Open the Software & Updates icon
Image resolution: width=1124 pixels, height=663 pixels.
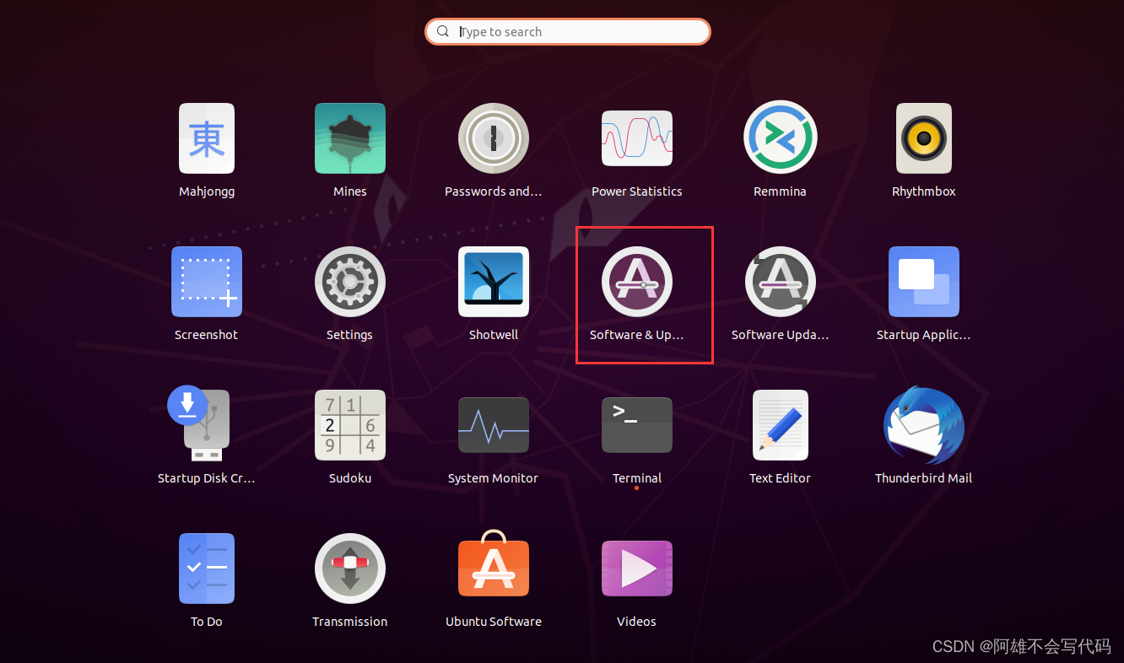click(637, 282)
